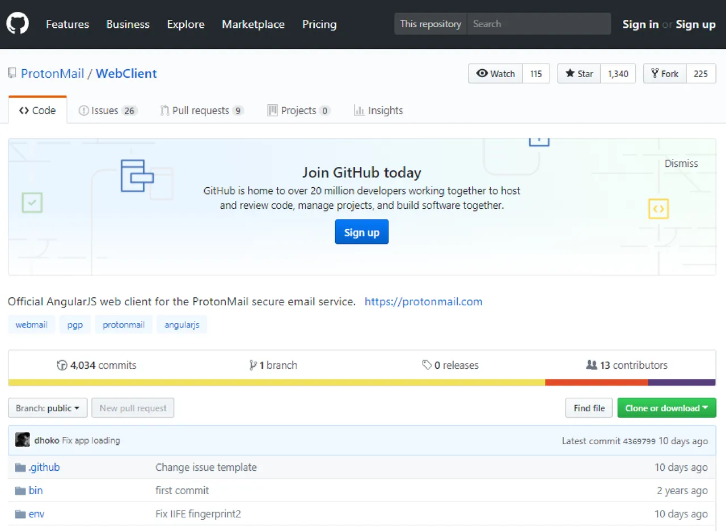Screen dimensions: 726x531
Task: Click the blue project boards banner icon
Action: coord(137,175)
